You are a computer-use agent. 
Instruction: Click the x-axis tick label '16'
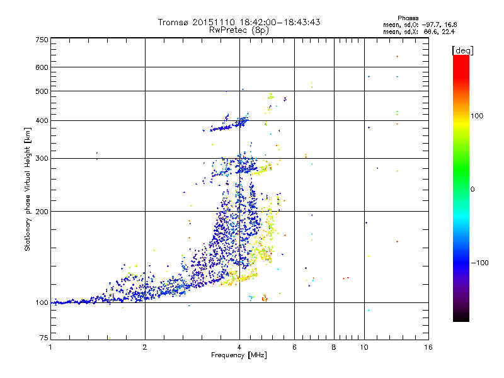[428, 347]
